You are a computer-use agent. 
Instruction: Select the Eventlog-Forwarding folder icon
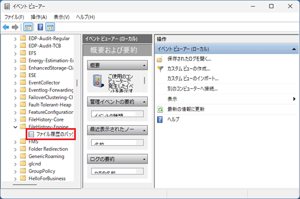[23, 90]
